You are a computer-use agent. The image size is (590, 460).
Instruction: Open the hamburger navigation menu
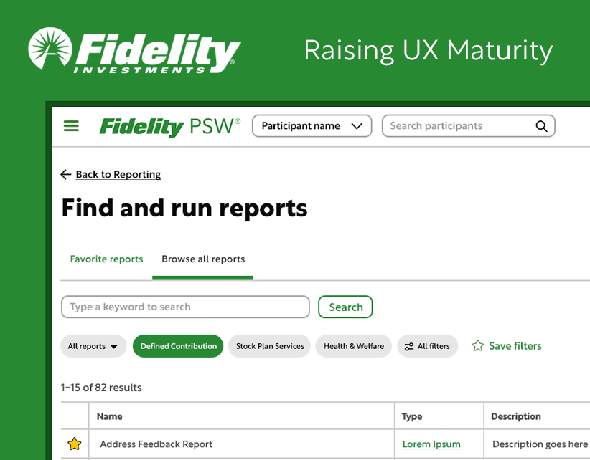[x=71, y=126]
